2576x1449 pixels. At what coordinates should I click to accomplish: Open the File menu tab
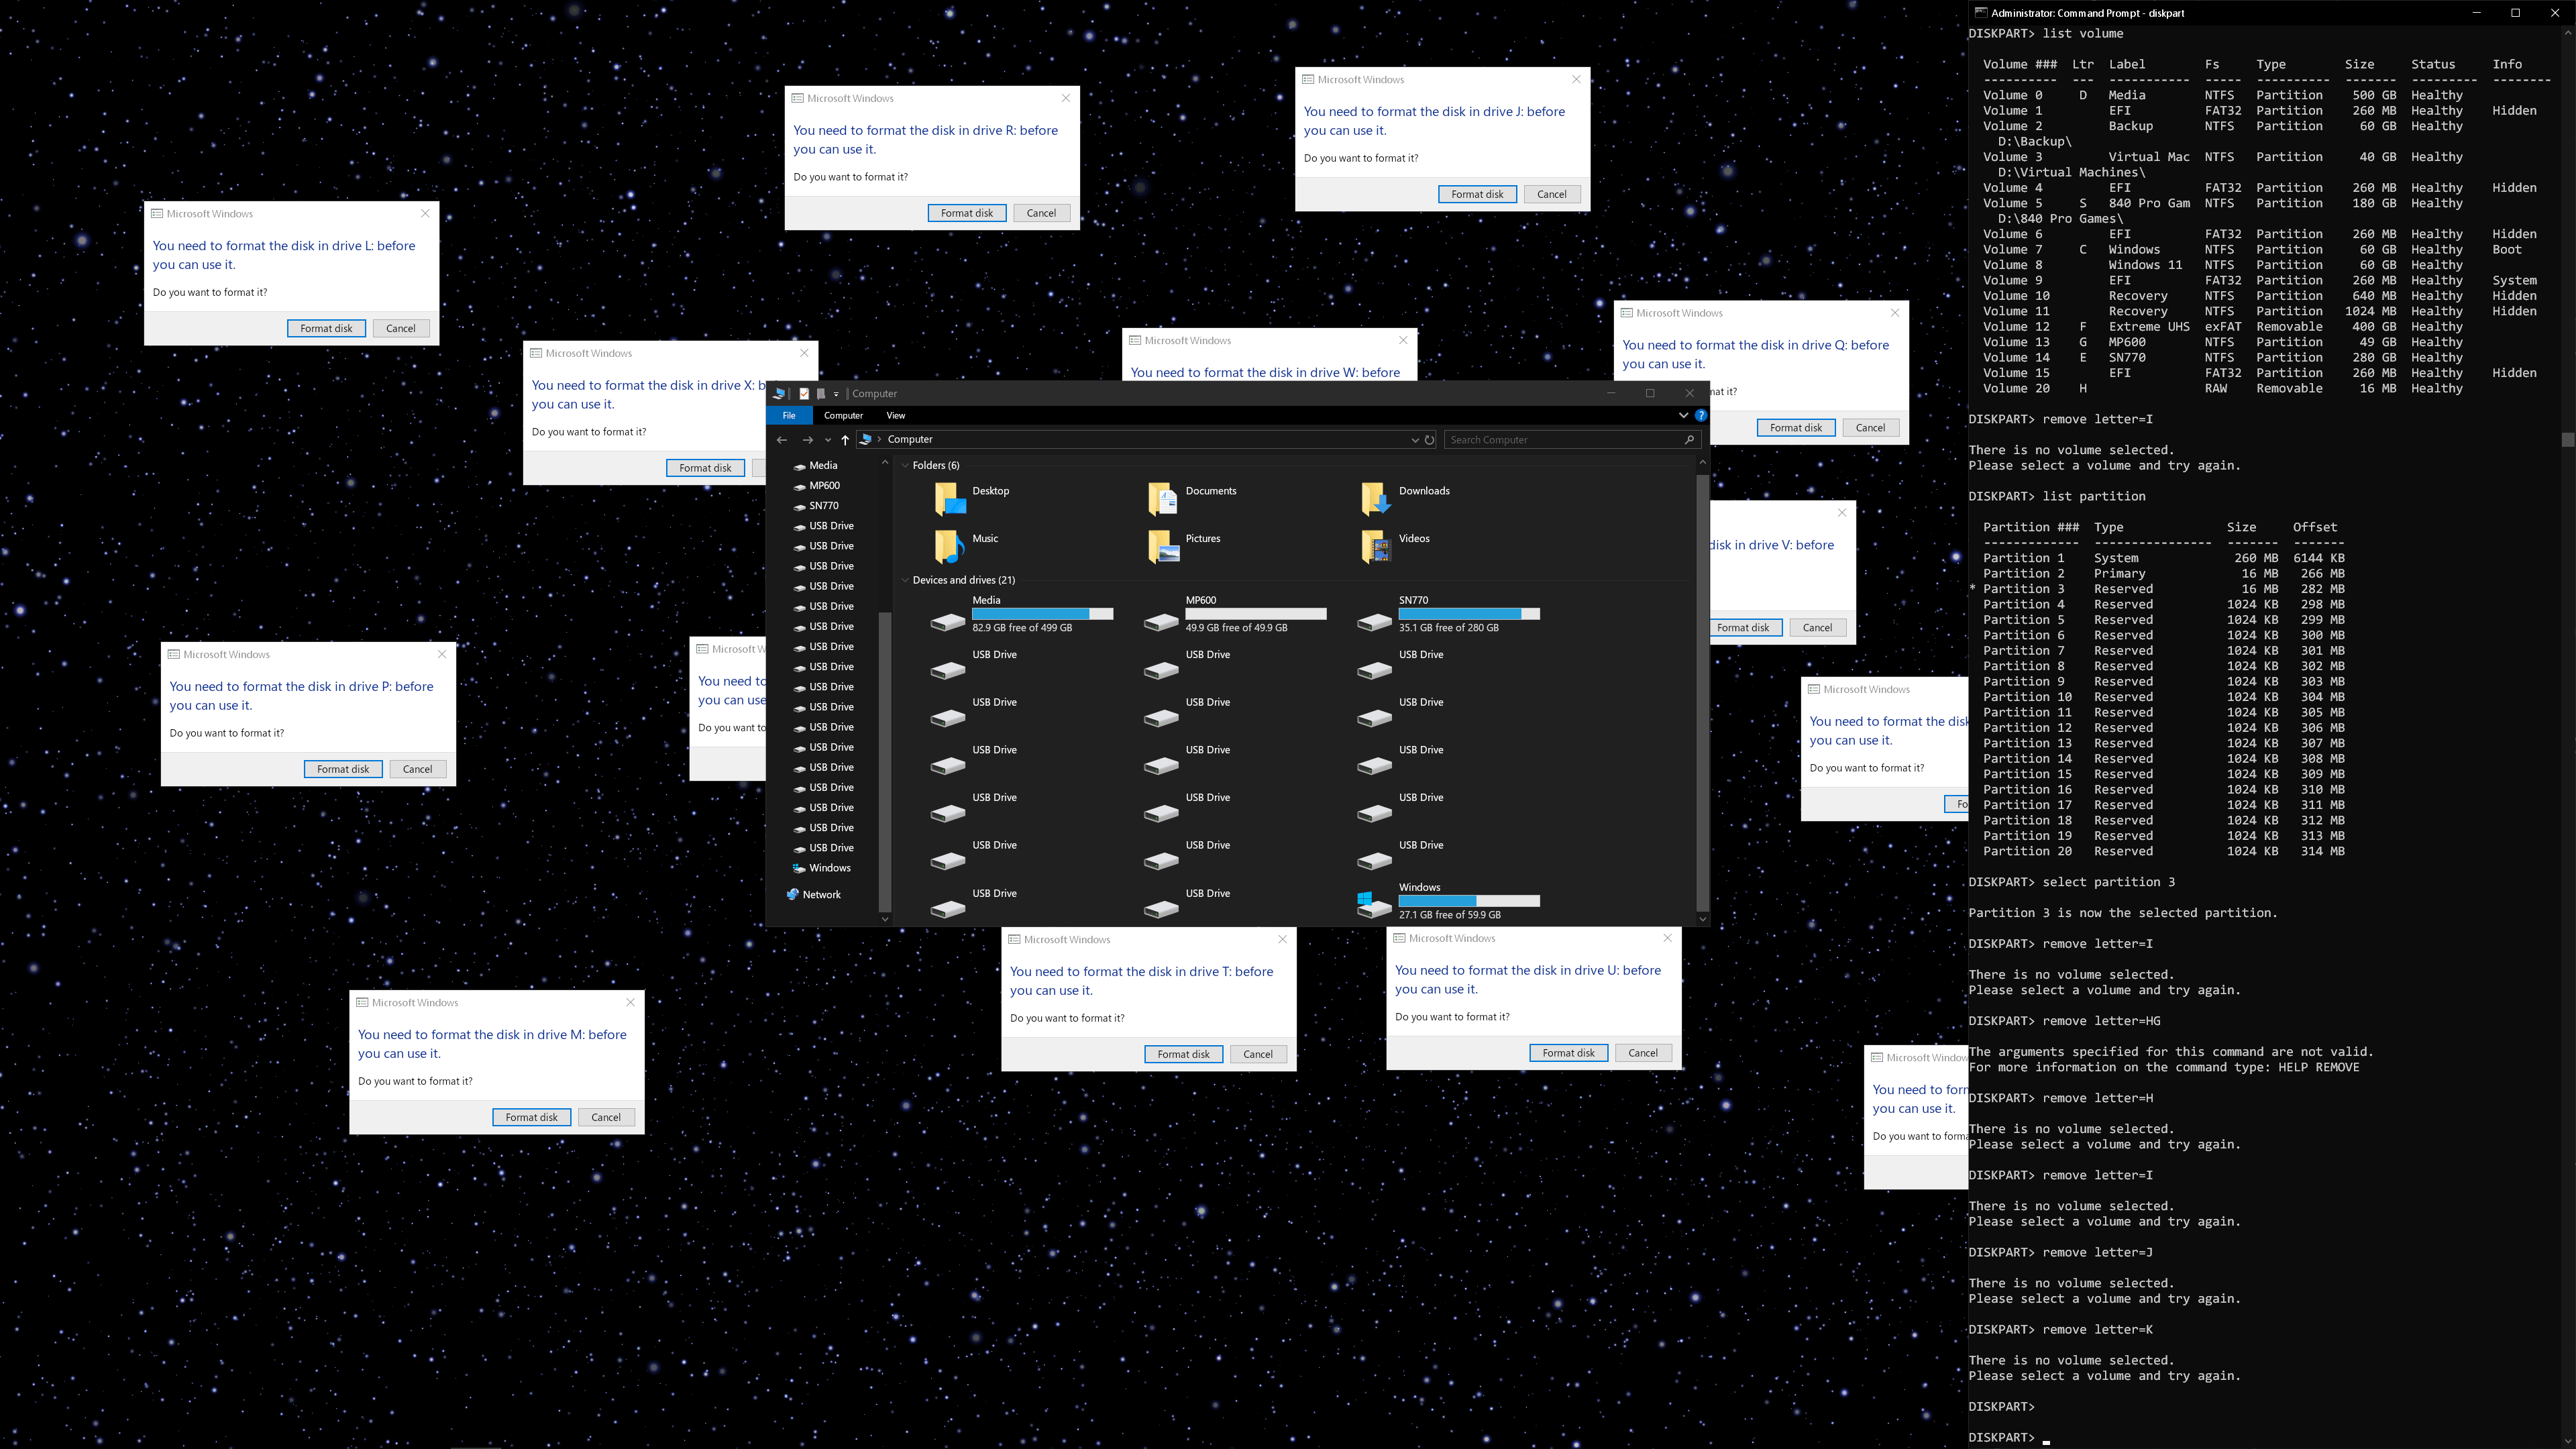tap(789, 415)
